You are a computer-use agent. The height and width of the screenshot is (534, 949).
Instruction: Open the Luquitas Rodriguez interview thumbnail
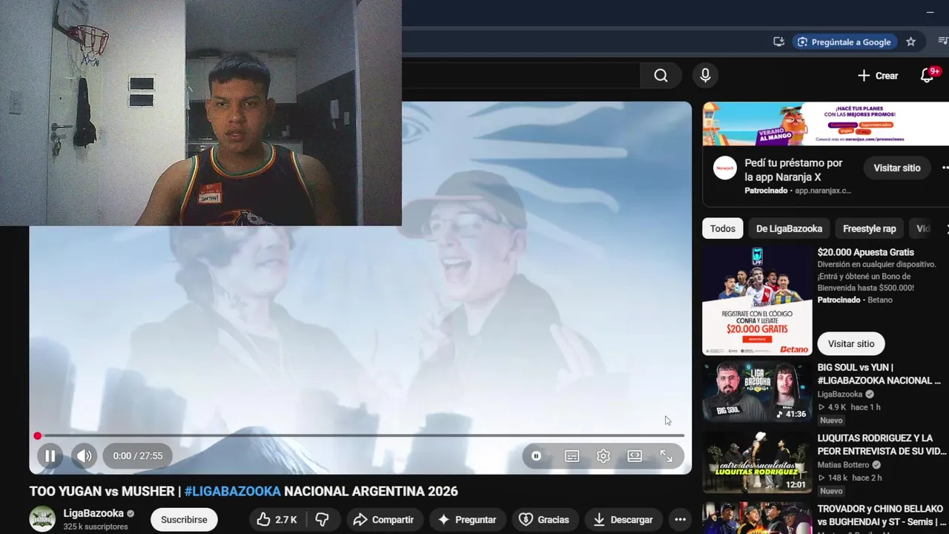pos(757,463)
